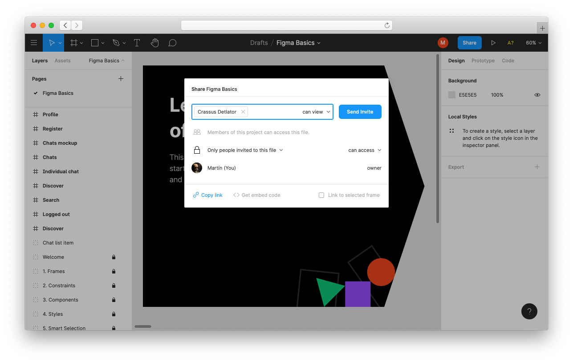Select the Frame tool
The width and height of the screenshot is (573, 363).
[x=74, y=43]
